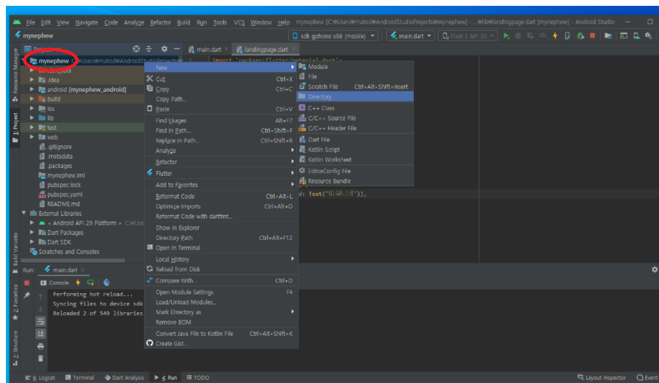659x383 pixels.
Task: Select README.md in project tree
Action: point(59,204)
